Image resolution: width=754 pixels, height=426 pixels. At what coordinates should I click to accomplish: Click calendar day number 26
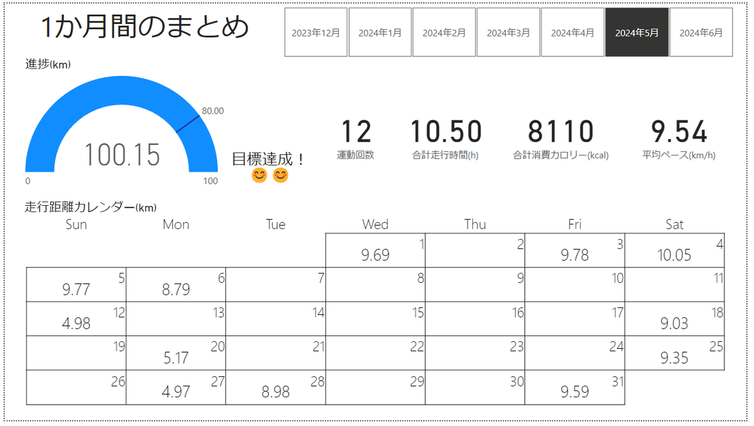[119, 381]
